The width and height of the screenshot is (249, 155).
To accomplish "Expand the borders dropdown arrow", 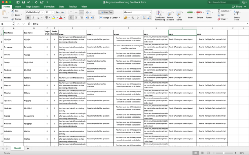I will (x=50, y=18).
